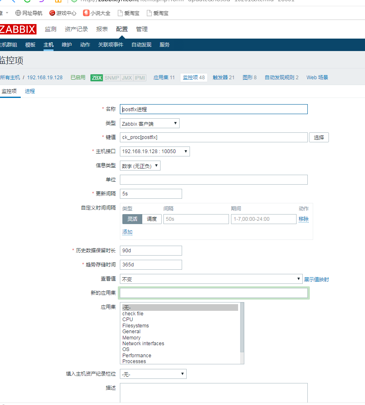
Task: Open 触发器 21 link
Action: coord(224,78)
